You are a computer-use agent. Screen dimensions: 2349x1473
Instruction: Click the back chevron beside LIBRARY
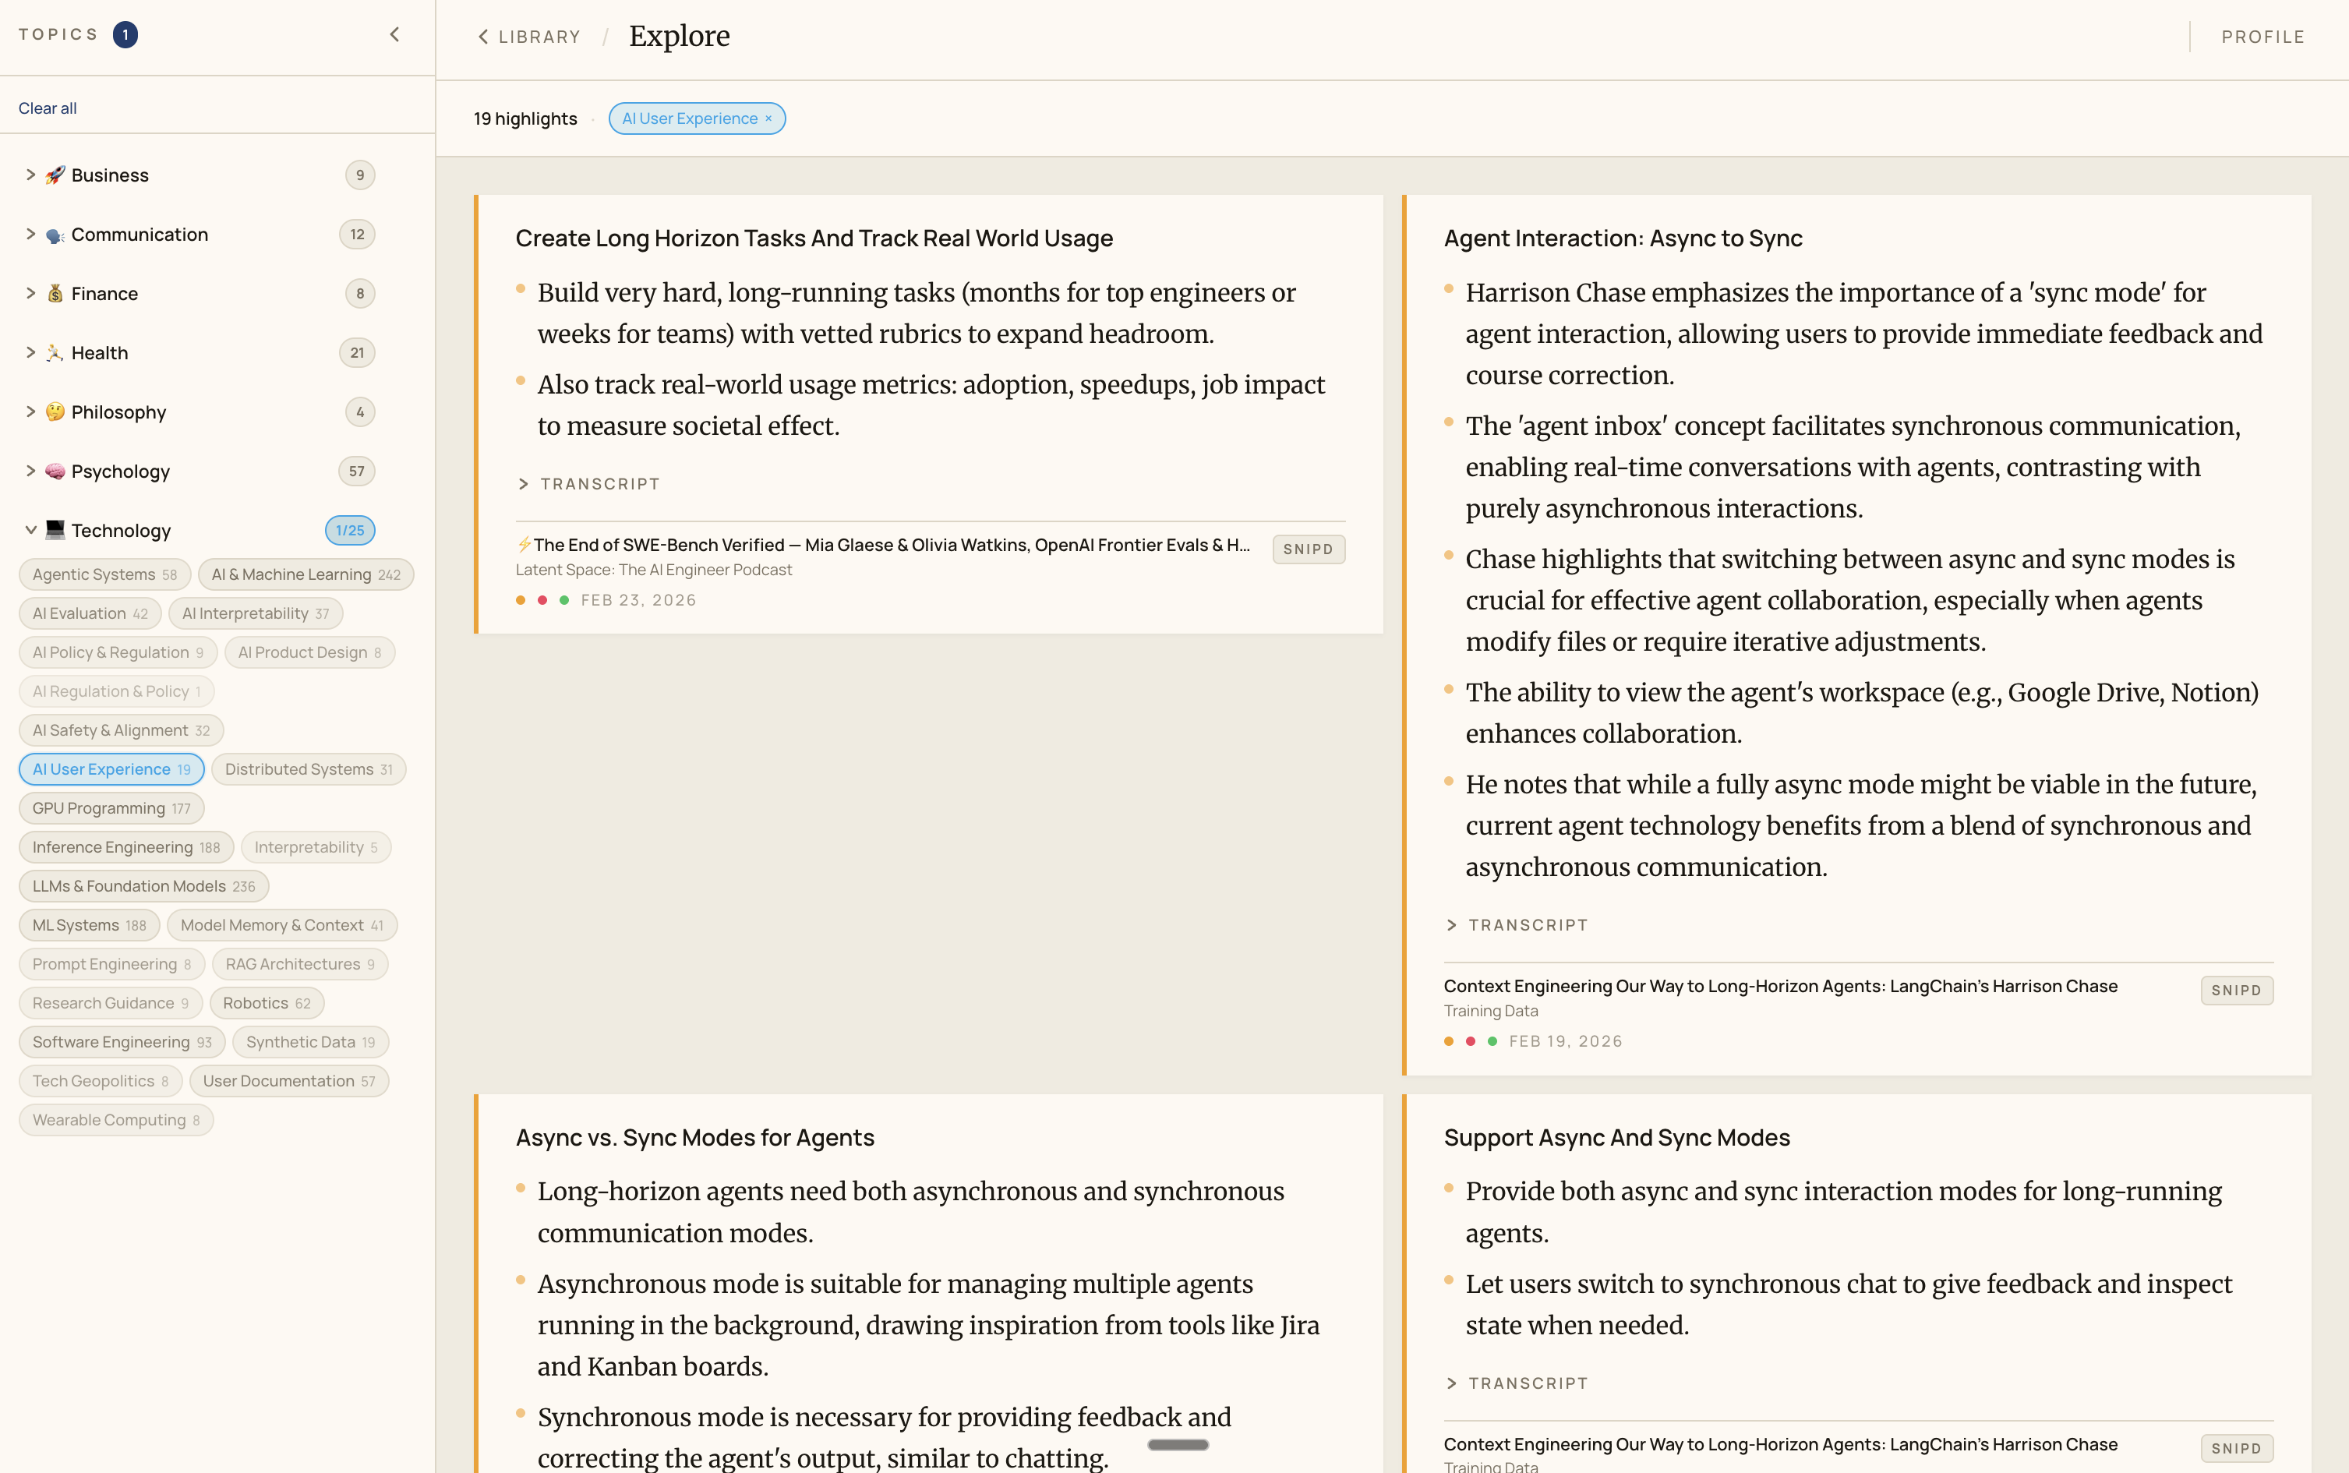(484, 36)
